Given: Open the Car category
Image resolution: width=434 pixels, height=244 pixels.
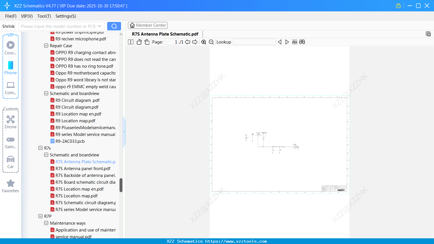Looking at the screenshot, I should pos(11,162).
